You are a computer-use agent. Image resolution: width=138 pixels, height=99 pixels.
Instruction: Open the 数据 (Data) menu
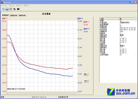tap(19, 5)
